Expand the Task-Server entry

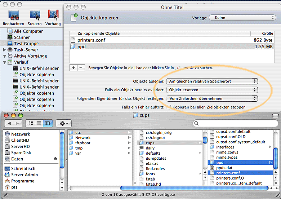(x=5, y=50)
